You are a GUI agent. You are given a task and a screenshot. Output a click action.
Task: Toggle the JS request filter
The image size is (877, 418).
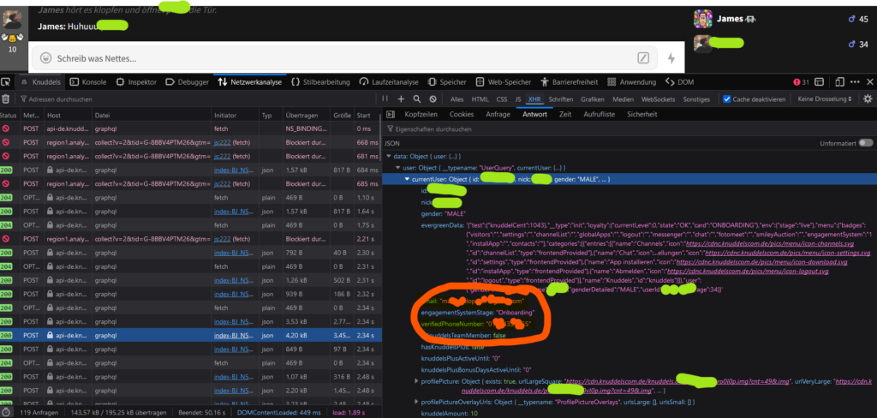pyautogui.click(x=518, y=99)
